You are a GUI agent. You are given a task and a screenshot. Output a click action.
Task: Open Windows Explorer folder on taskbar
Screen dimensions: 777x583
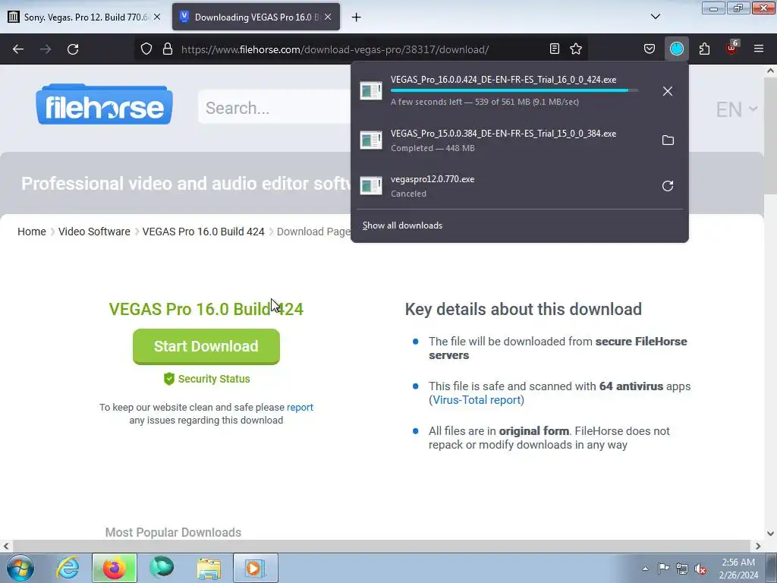[x=209, y=568]
